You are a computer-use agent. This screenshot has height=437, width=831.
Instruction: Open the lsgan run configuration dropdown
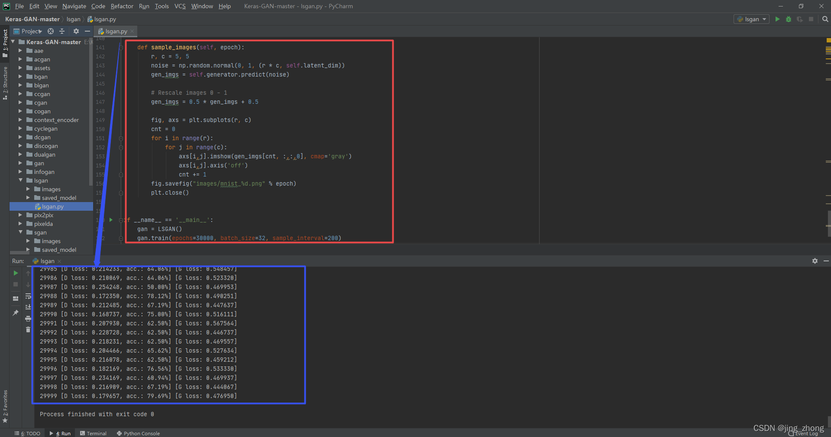click(751, 19)
